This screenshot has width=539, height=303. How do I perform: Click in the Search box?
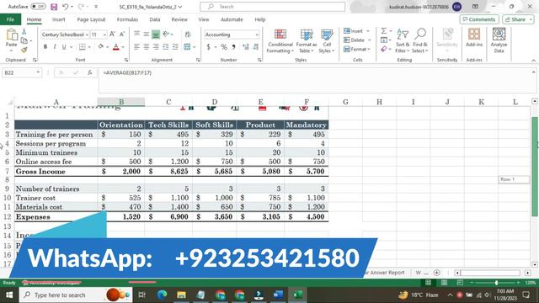272,7
